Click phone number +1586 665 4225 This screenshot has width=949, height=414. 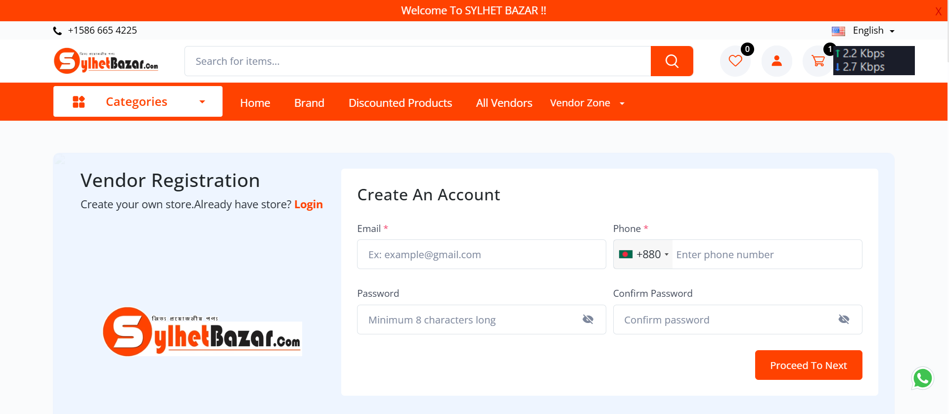pyautogui.click(x=102, y=30)
